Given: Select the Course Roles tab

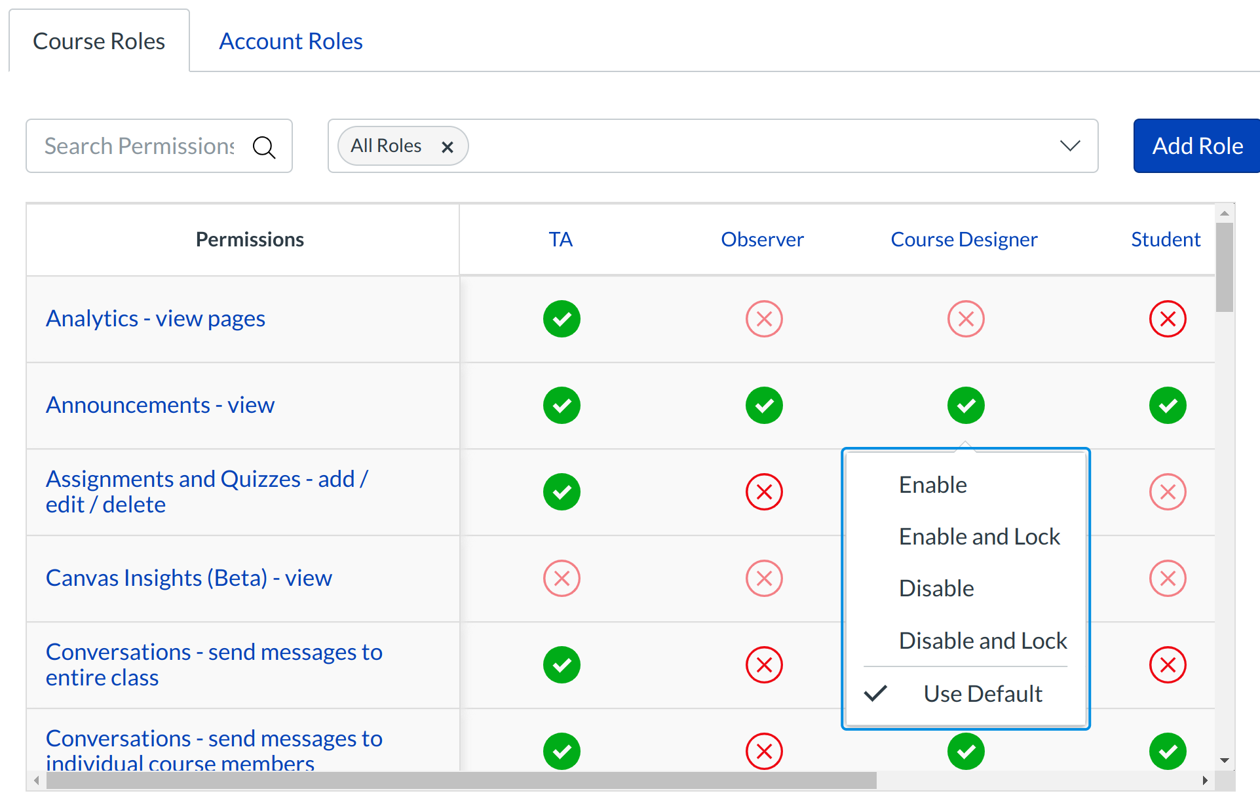Looking at the screenshot, I should click(98, 41).
